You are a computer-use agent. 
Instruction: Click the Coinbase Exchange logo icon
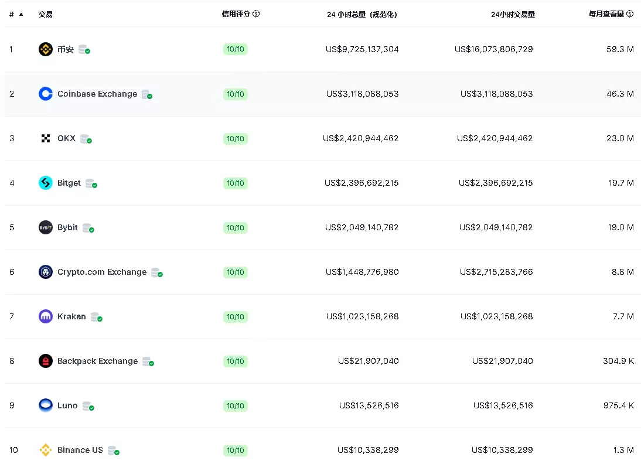tap(46, 94)
